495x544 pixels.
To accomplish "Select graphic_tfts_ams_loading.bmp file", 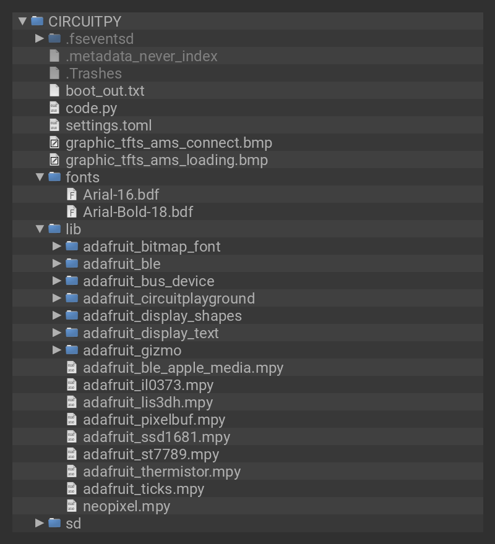I will click(x=166, y=159).
